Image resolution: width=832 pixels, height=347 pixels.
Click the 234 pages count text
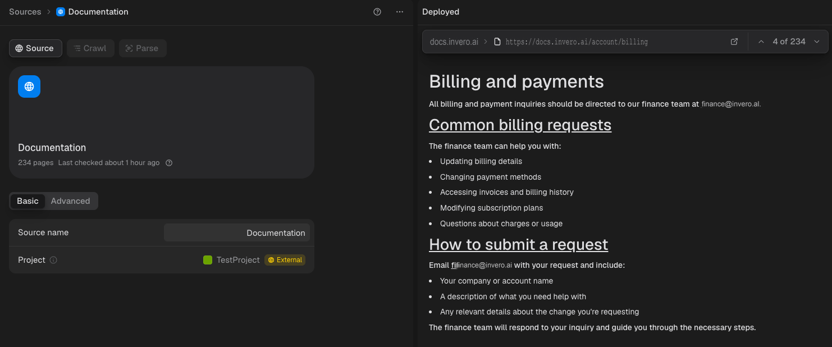click(x=36, y=163)
